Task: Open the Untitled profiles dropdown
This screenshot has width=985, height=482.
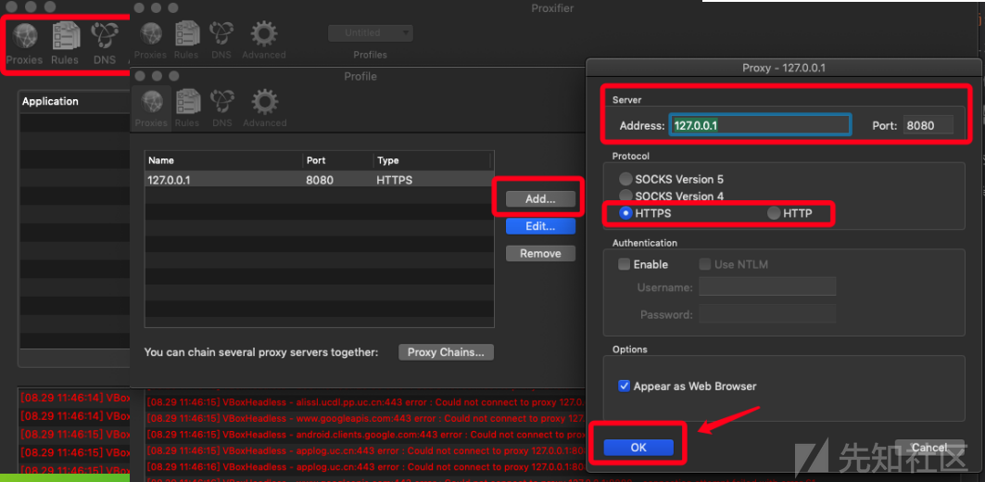Action: click(x=370, y=32)
